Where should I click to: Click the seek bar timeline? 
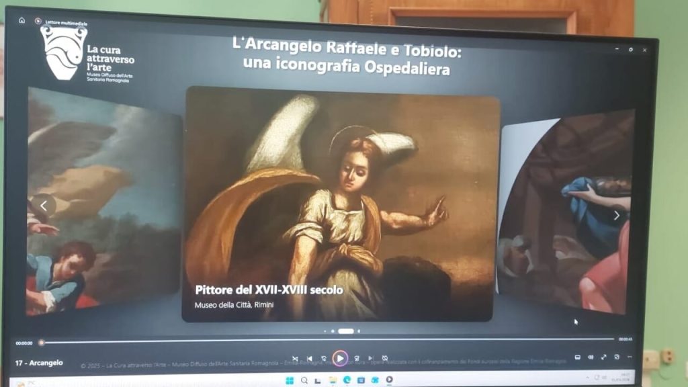pyautogui.click(x=328, y=340)
